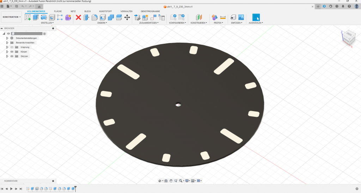Click the red Delete X icon
361x193 pixels.
(78, 17)
